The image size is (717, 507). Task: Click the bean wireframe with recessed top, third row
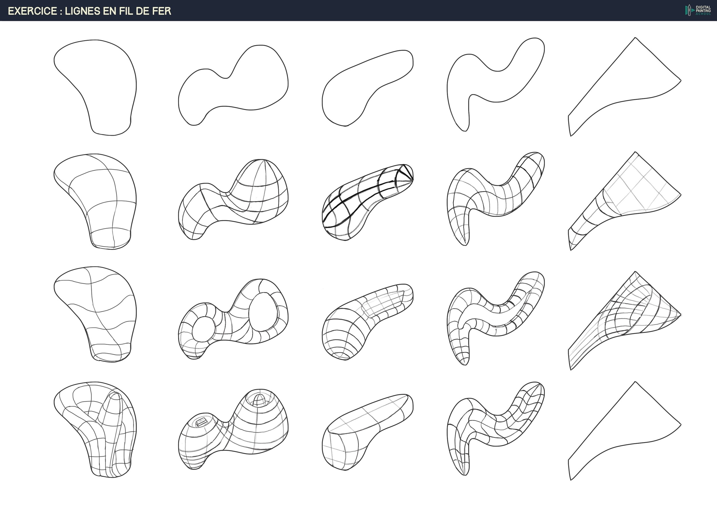point(368,322)
